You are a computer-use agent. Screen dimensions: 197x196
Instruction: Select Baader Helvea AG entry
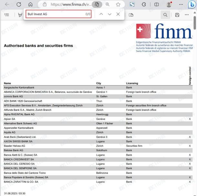pos(15,146)
